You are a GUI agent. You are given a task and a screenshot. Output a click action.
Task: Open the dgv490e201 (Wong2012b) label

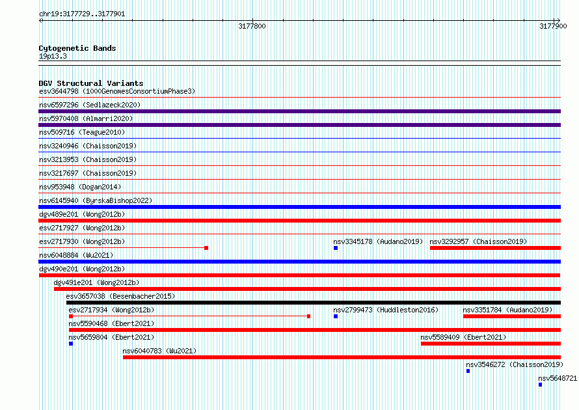pos(82,269)
